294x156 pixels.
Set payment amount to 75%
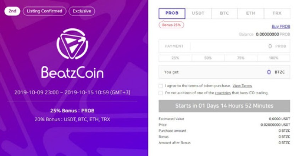(241, 58)
